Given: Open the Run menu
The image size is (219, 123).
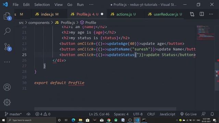Looking at the screenshot, I should [80, 4].
